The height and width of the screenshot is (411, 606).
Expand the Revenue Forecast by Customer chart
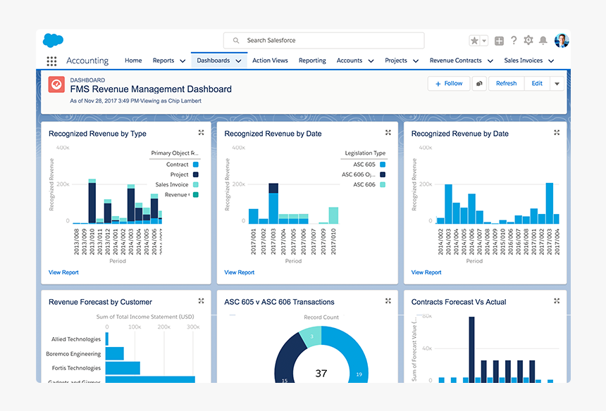(201, 301)
